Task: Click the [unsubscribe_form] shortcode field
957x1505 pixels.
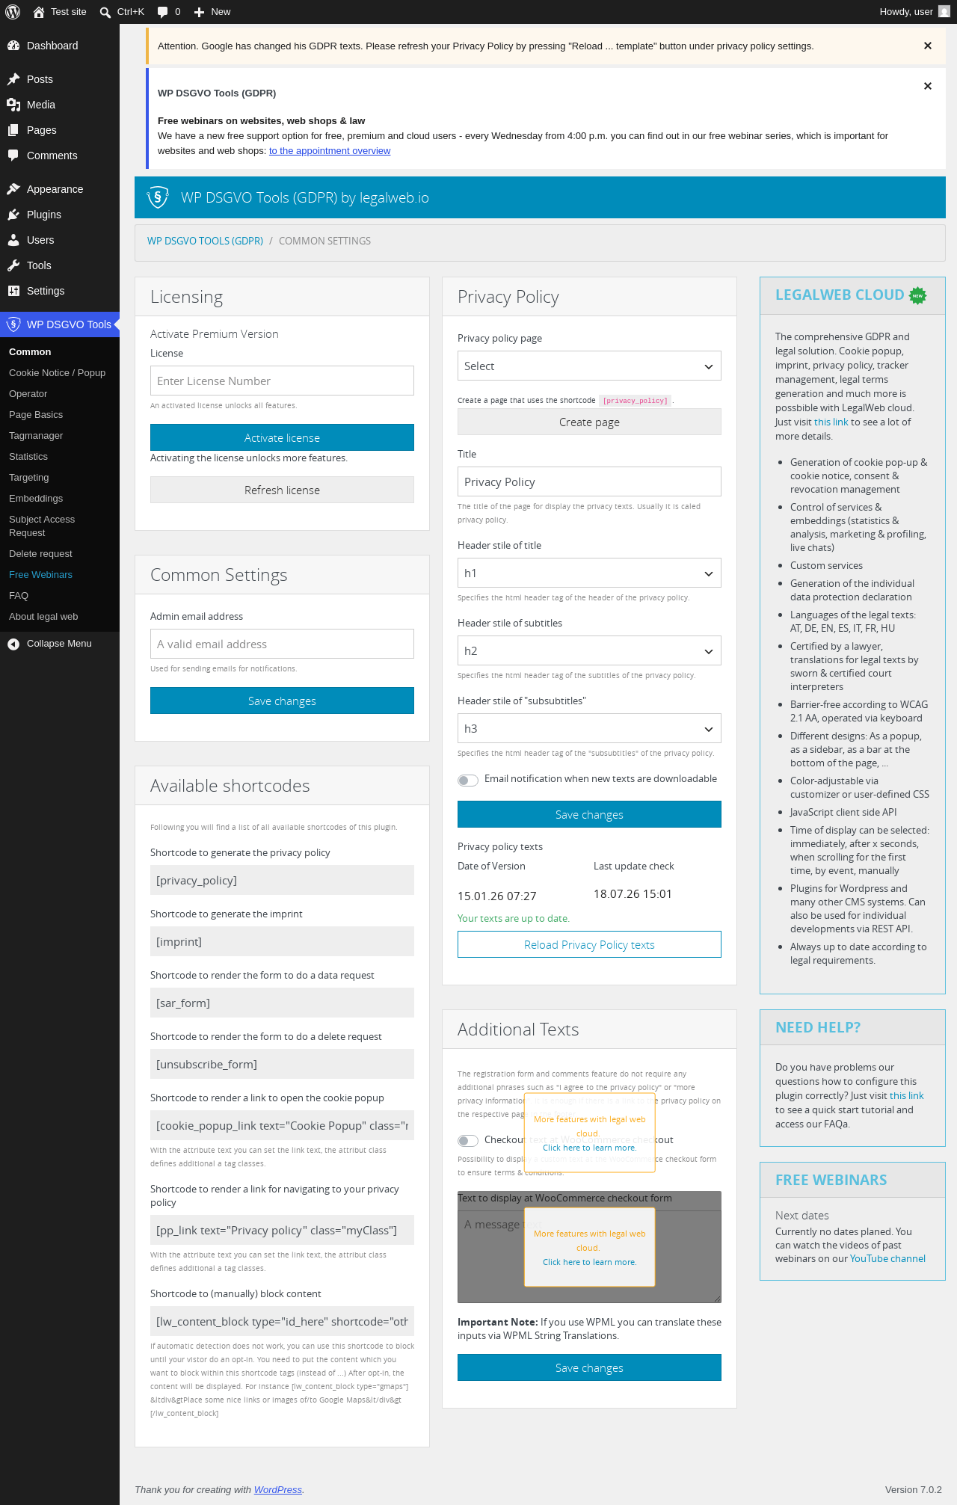Action: click(282, 1064)
